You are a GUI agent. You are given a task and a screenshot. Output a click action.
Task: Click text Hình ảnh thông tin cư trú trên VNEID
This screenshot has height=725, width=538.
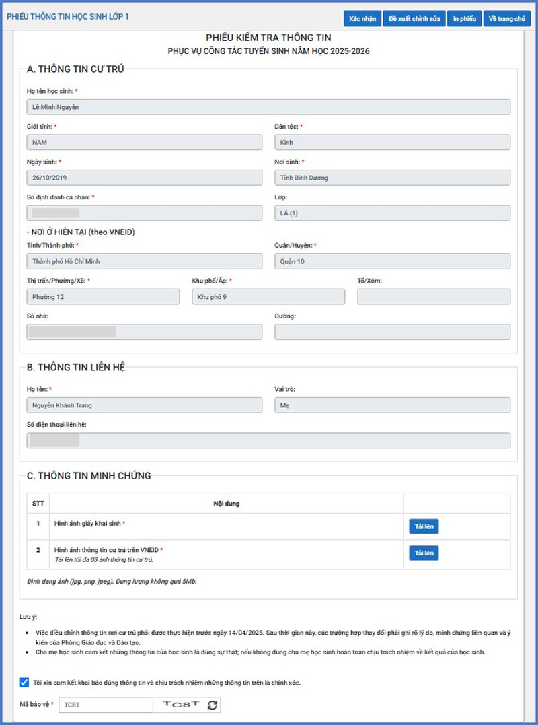(x=106, y=550)
